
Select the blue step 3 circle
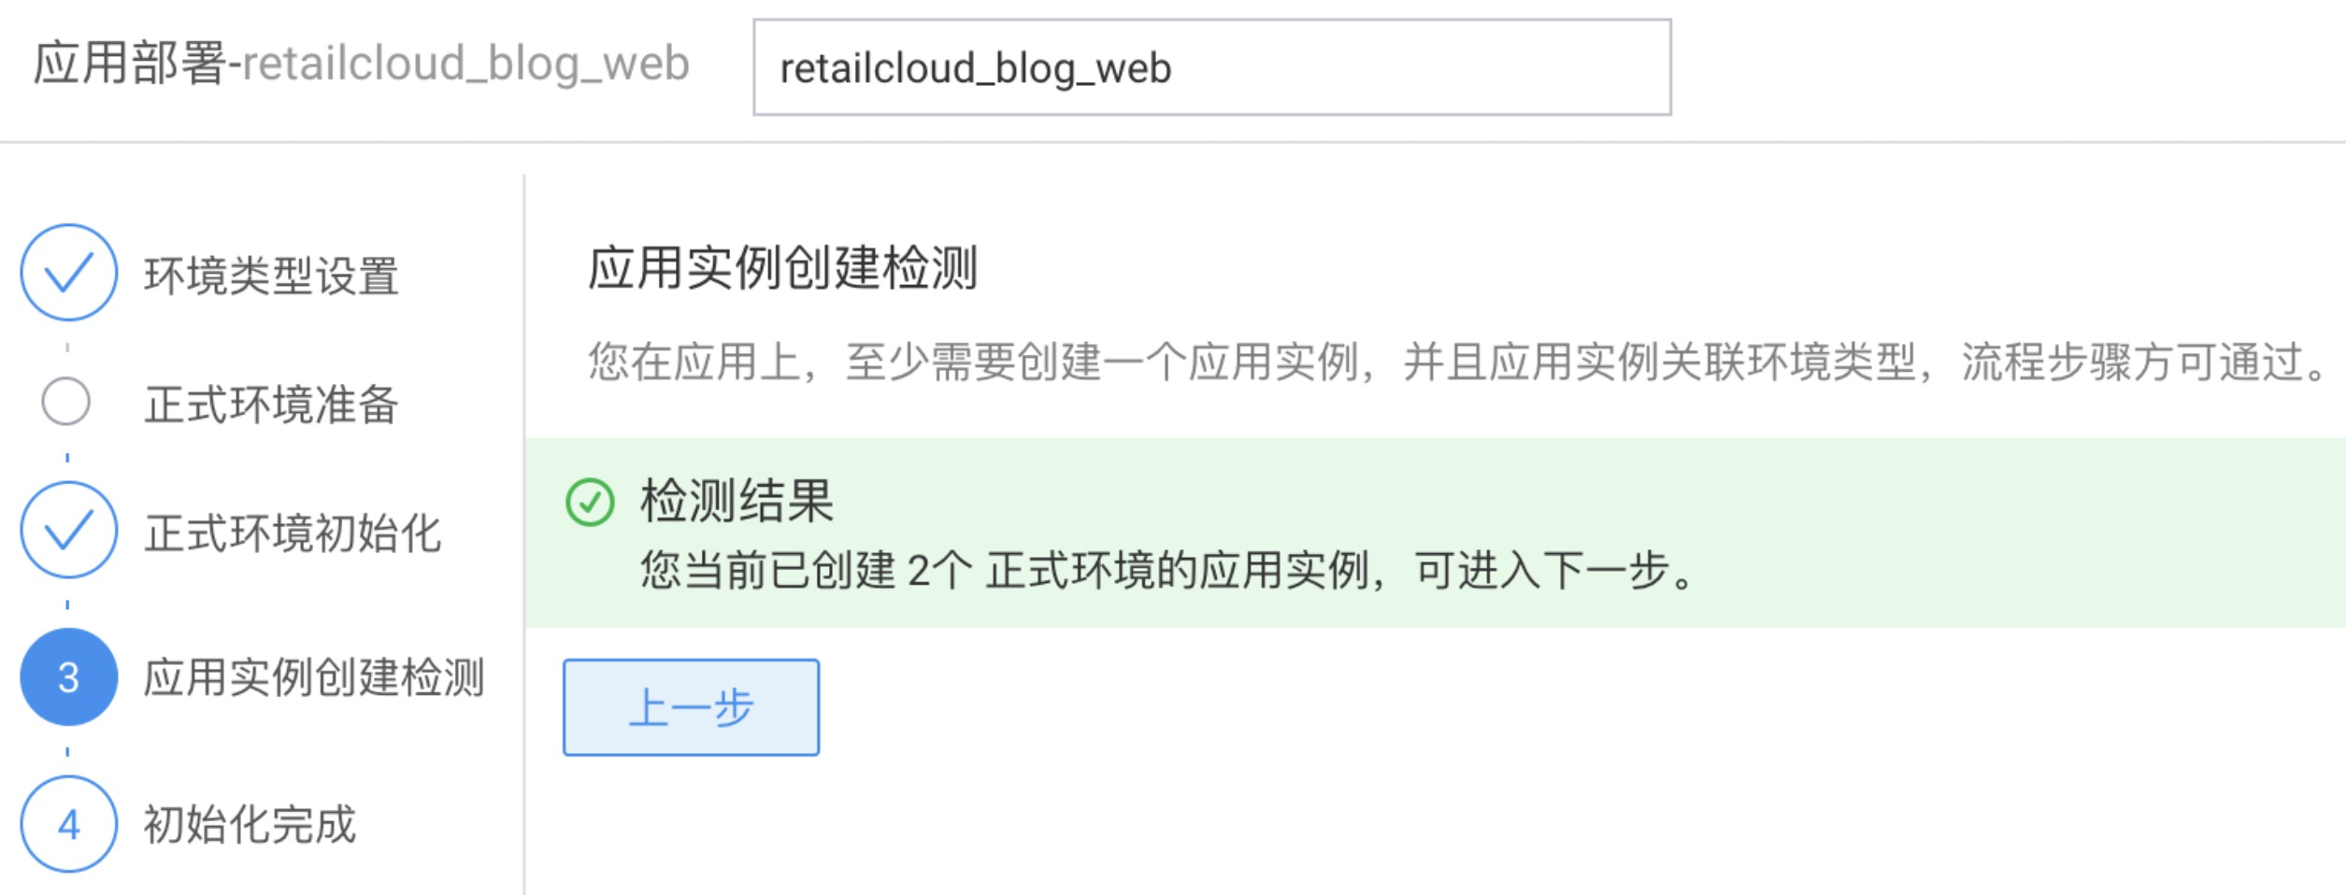coord(68,677)
